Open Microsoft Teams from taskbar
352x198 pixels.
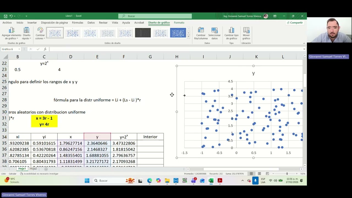[x=193, y=181]
